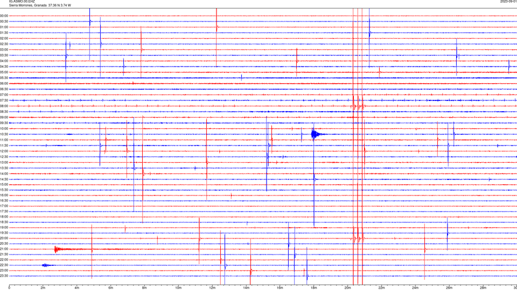Click the 18:30 trace label
The width and height of the screenshot is (517, 290).
click(4, 222)
